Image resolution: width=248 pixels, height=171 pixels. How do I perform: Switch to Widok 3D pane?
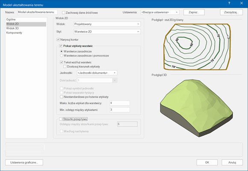pos(26,28)
